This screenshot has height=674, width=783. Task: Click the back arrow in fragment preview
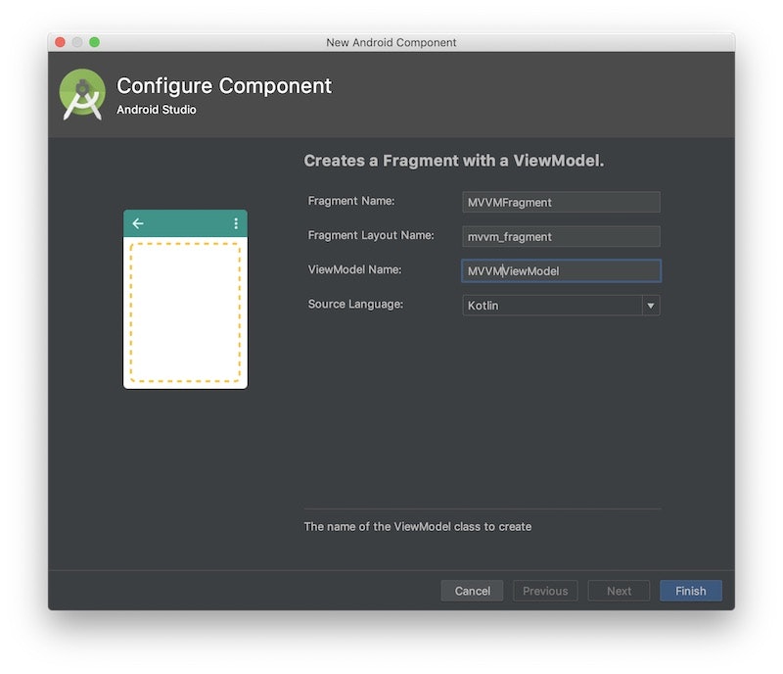(x=138, y=223)
